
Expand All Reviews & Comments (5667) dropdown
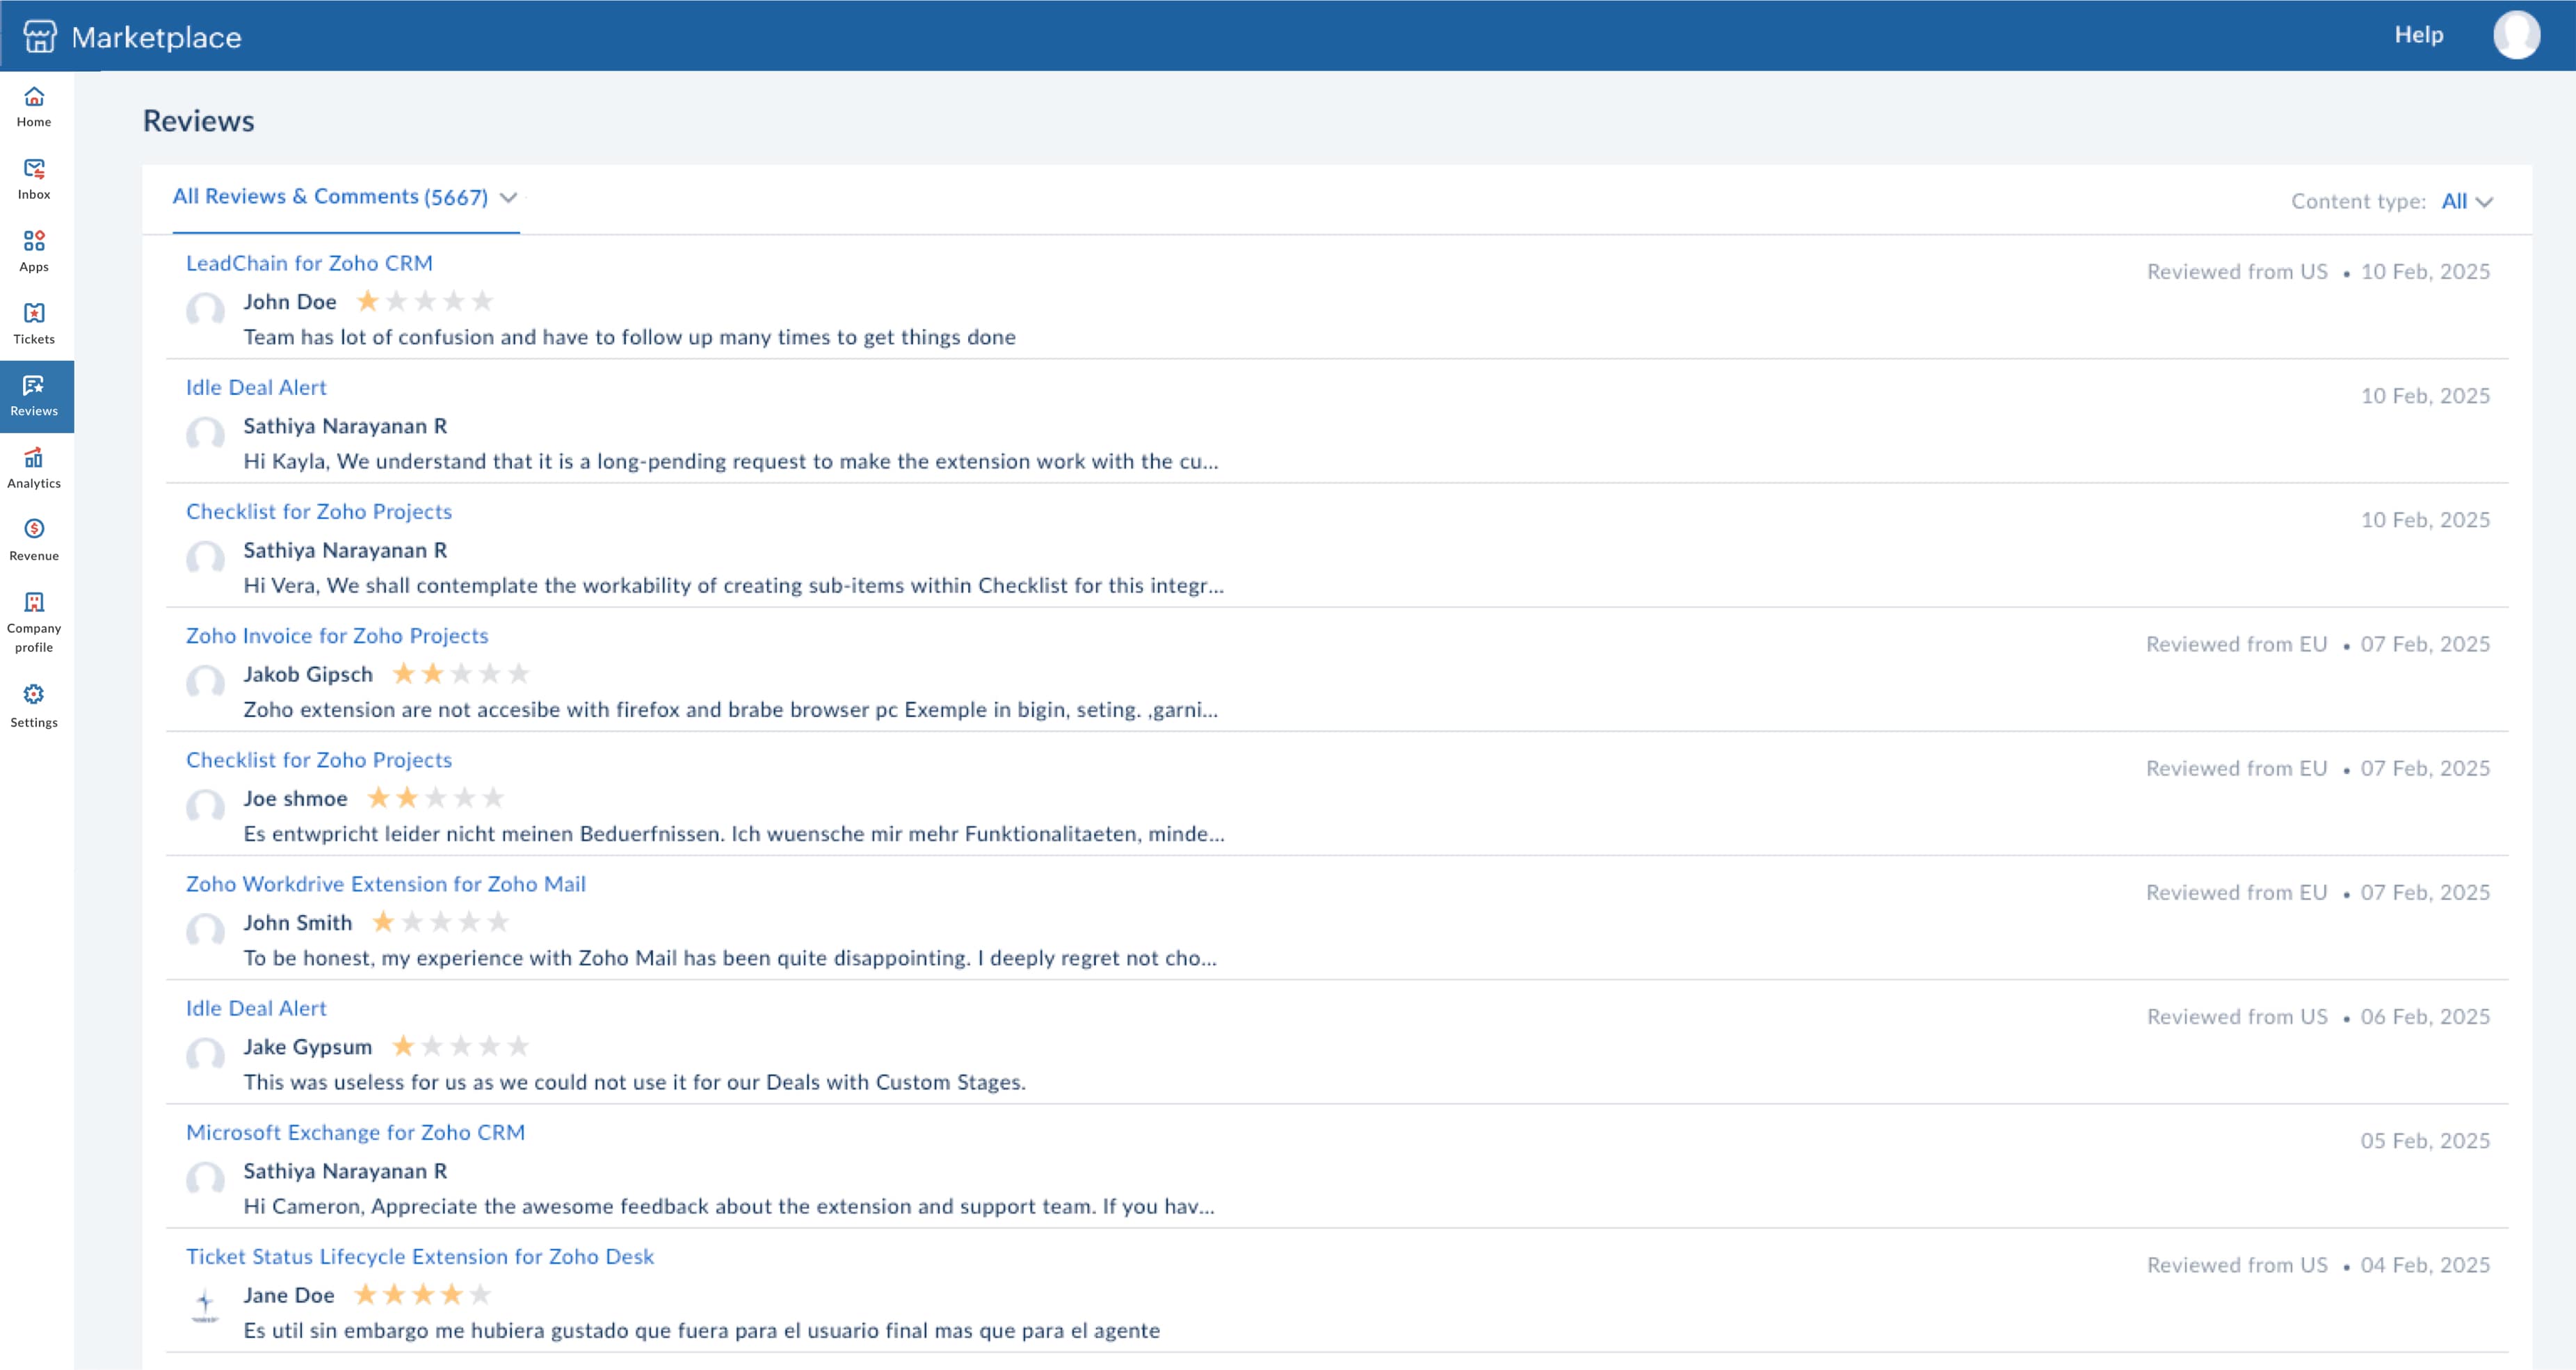pos(345,197)
